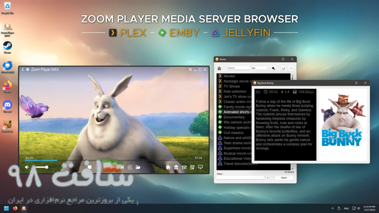379x213 pixels.
Task: Select the Teen drama series entry
Action: click(234, 143)
